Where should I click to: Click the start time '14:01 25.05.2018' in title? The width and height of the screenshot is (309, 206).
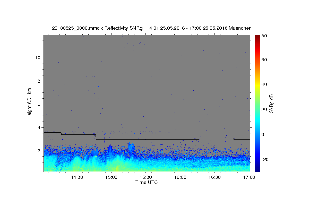165,28
